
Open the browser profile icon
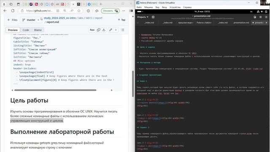pos(4,4)
